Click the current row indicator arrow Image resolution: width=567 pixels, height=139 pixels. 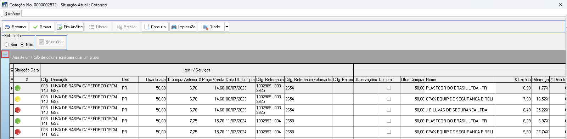pyautogui.click(x=12, y=88)
